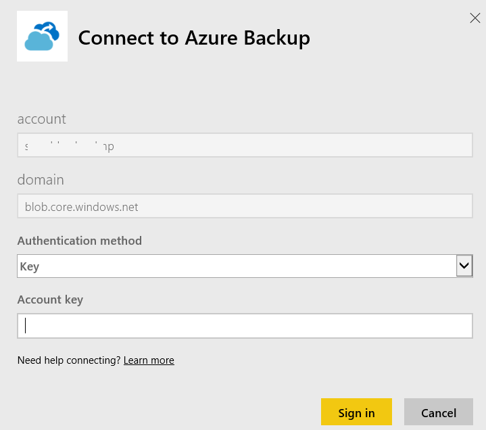
Task: Select the blob.core.windows.net domain field
Action: (244, 207)
